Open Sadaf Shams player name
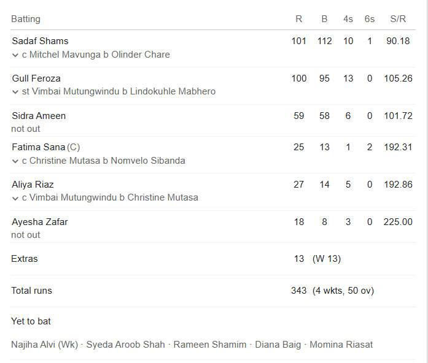The width and height of the screenshot is (428, 363). (x=40, y=41)
